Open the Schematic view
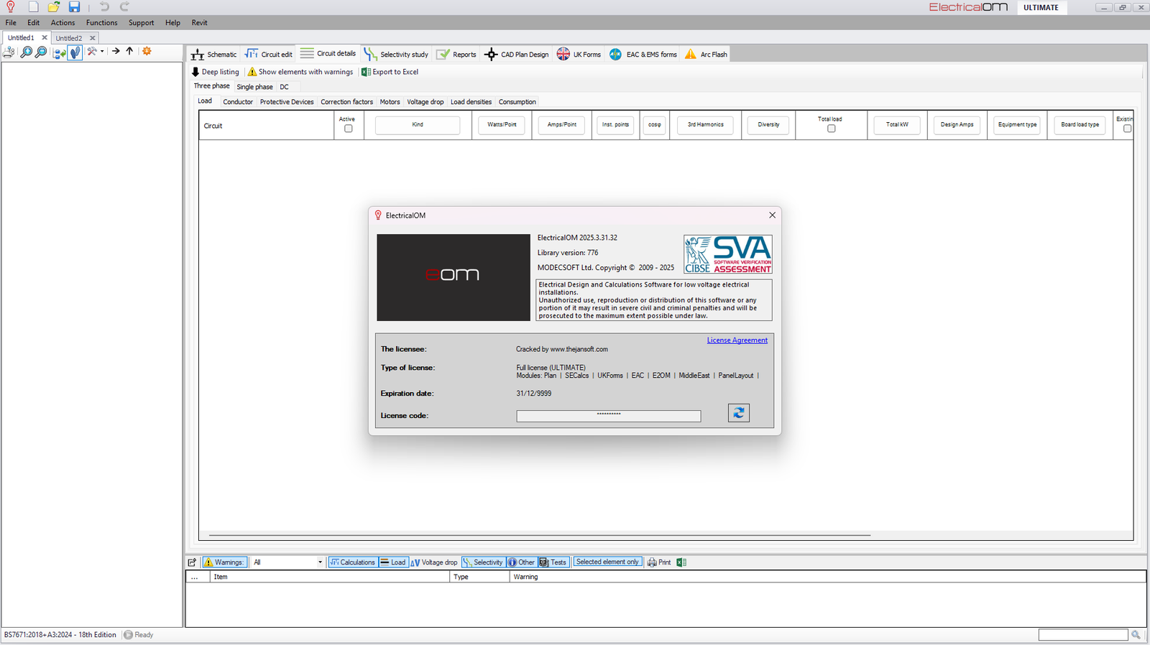The height and width of the screenshot is (645, 1150). pyautogui.click(x=214, y=55)
